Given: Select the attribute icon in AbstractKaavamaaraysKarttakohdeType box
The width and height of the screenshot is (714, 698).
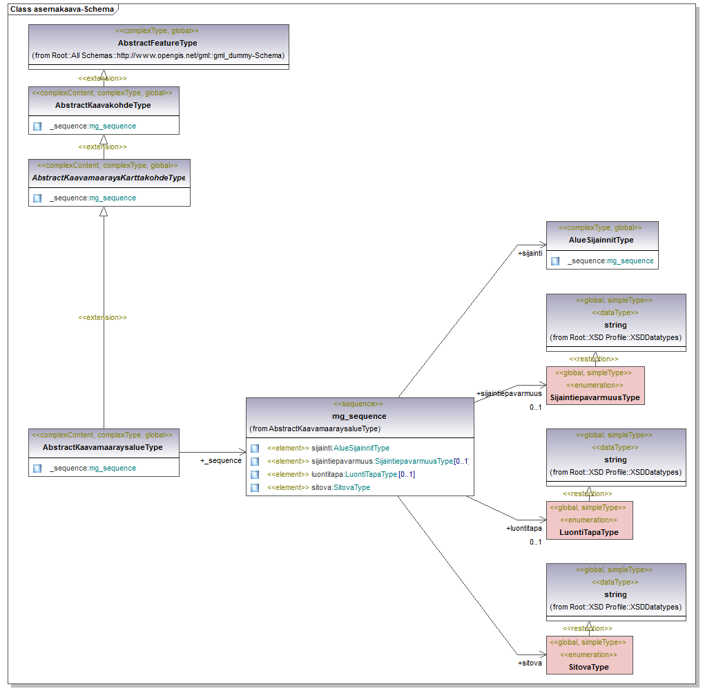Looking at the screenshot, I should point(37,198).
